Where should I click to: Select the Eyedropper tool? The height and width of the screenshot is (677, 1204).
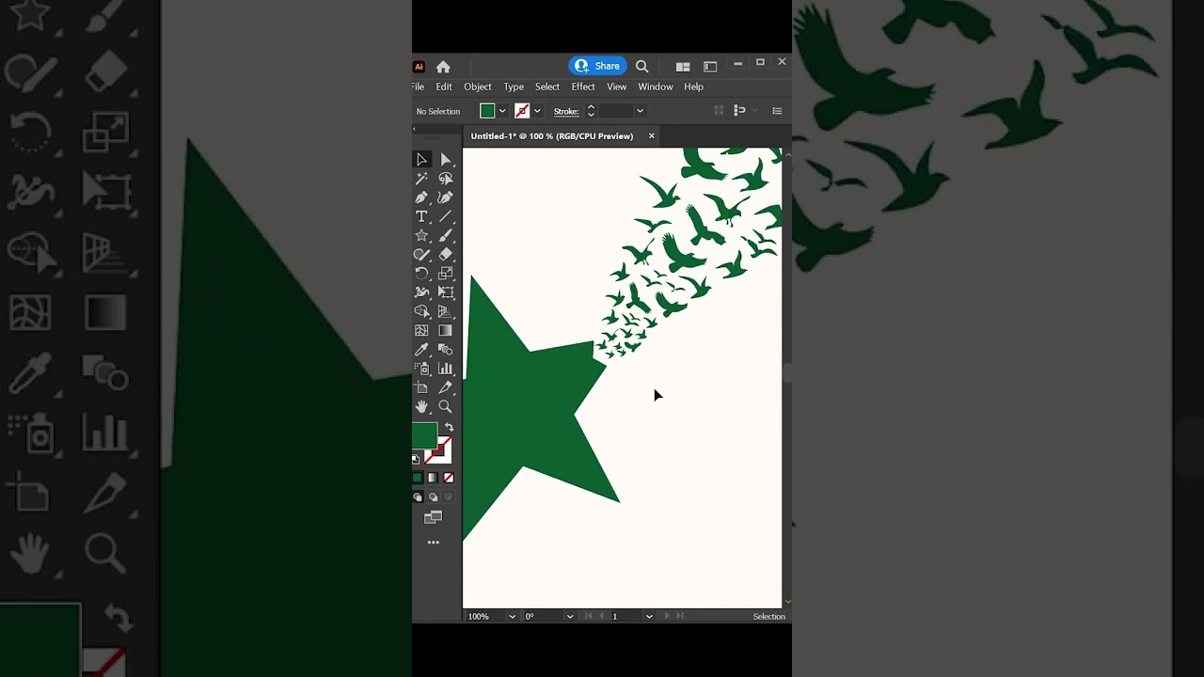pos(422,350)
